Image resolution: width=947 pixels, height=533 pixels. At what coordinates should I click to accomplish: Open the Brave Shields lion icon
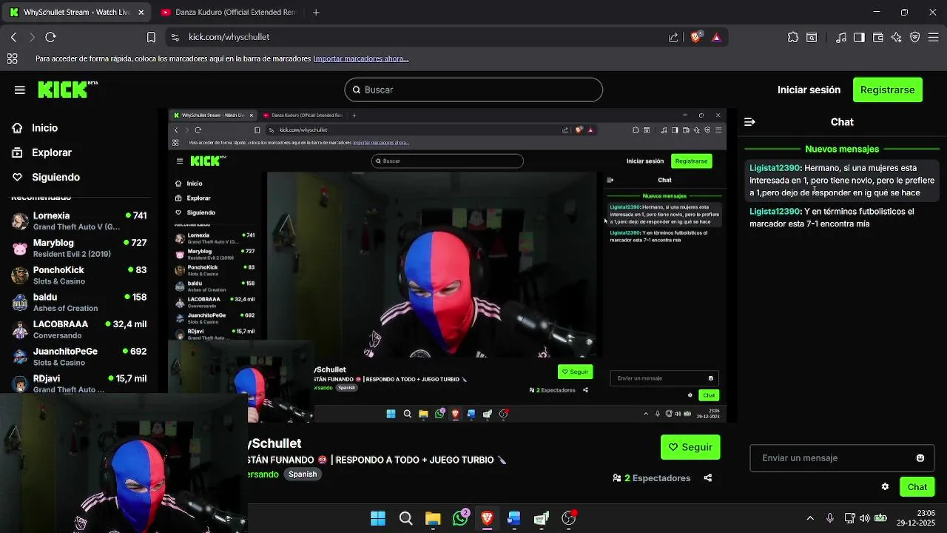coord(695,37)
